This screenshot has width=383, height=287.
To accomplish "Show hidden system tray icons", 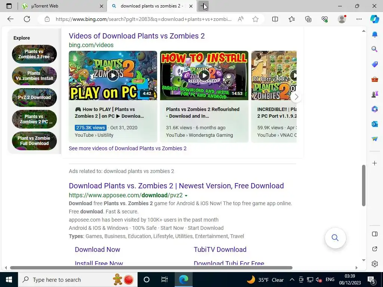I will (x=292, y=280).
